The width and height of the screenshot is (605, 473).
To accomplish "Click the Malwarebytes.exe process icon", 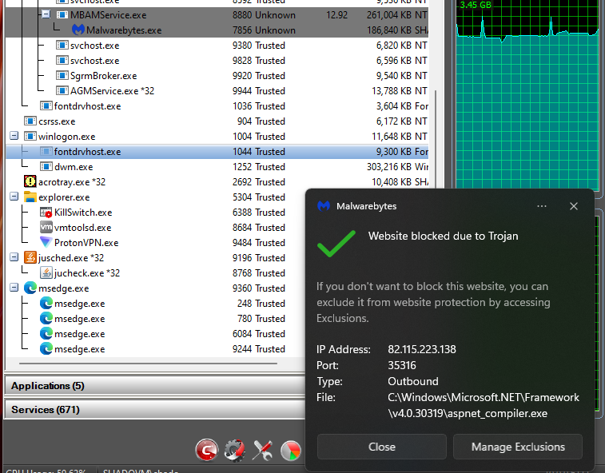I will [78, 30].
